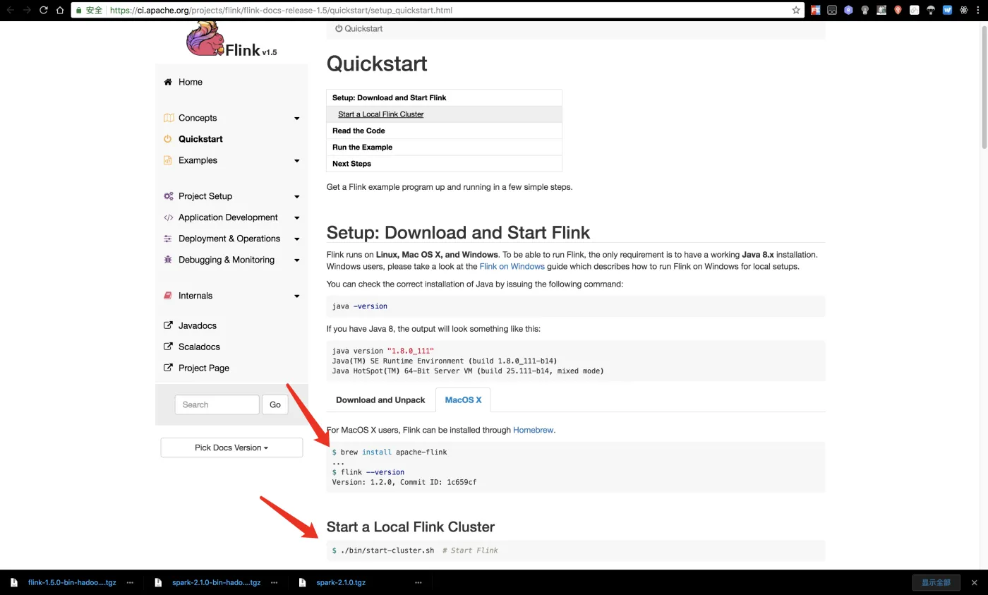Jump to Start a Local Flink Cluster
This screenshot has height=595, width=988.
coord(381,114)
